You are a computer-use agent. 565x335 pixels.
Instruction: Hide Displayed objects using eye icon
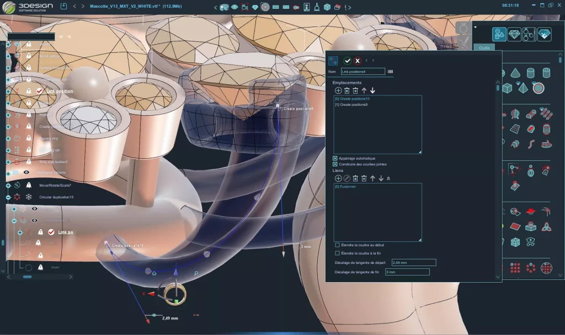coord(26,172)
